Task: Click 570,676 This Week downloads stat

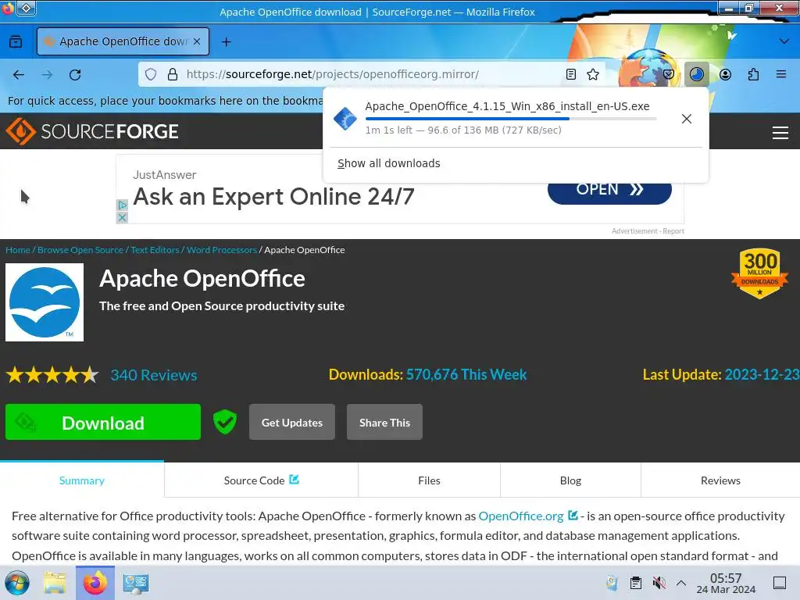Action: pyautogui.click(x=466, y=374)
